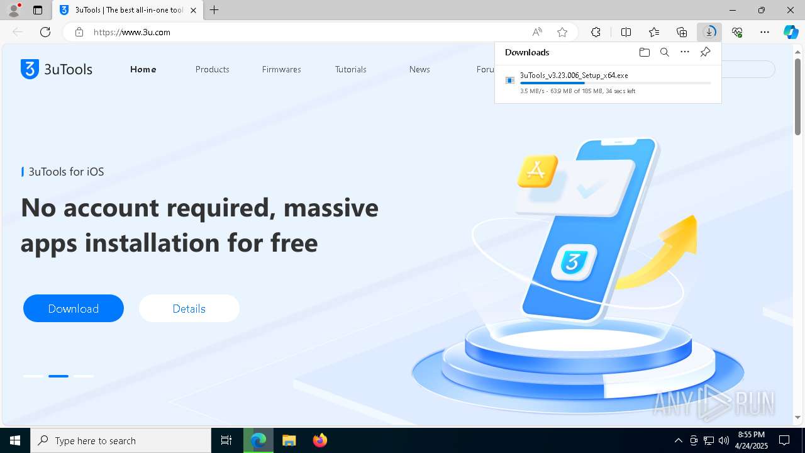Open Collections icon in toolbar
The image size is (805, 453).
[x=682, y=32]
